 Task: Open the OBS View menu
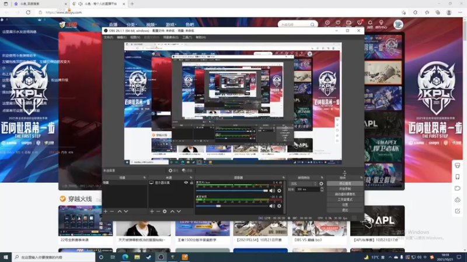pos(135,37)
